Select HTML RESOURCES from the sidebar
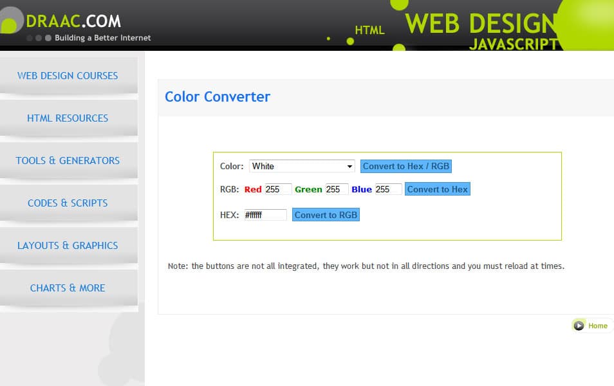The width and height of the screenshot is (614, 386). point(68,118)
